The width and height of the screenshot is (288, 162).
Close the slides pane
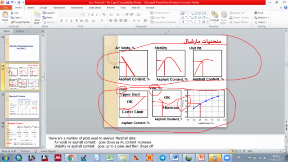pos(43,31)
